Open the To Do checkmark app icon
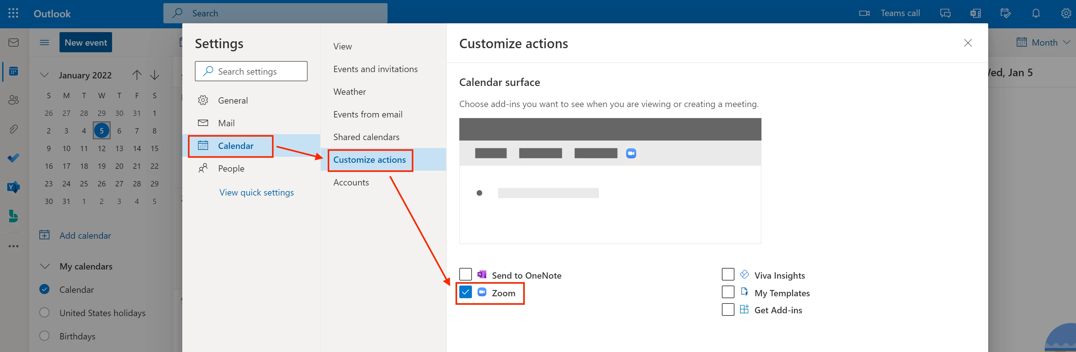 tap(13, 158)
